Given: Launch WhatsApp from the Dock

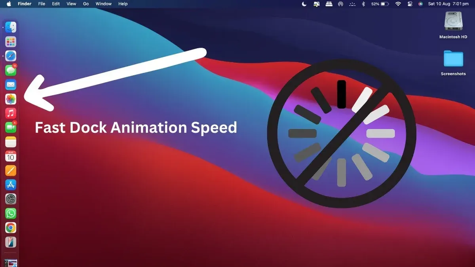Looking at the screenshot, I should click(x=11, y=213).
